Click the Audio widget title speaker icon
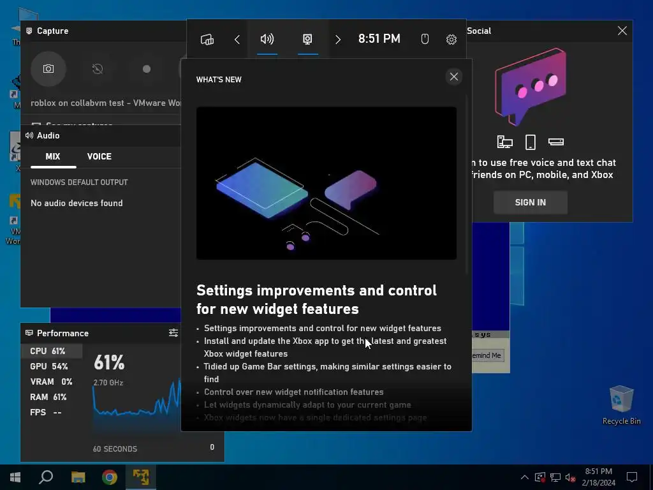The width and height of the screenshot is (653, 490). click(29, 135)
